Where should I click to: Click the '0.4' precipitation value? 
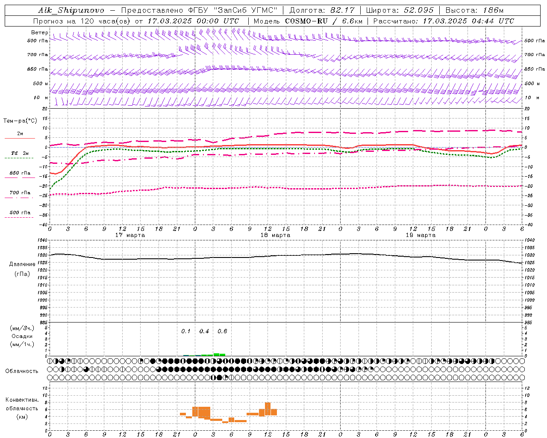pyautogui.click(x=204, y=331)
